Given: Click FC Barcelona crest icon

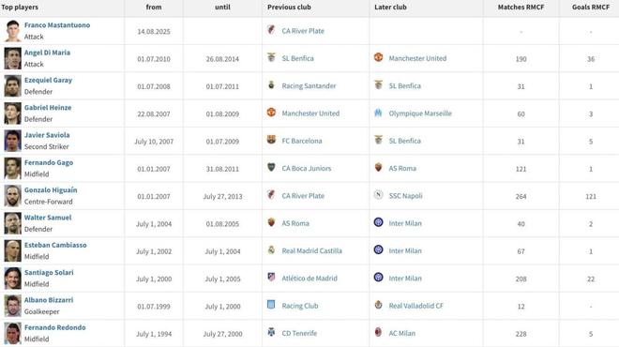Looking at the screenshot, I should 271,140.
